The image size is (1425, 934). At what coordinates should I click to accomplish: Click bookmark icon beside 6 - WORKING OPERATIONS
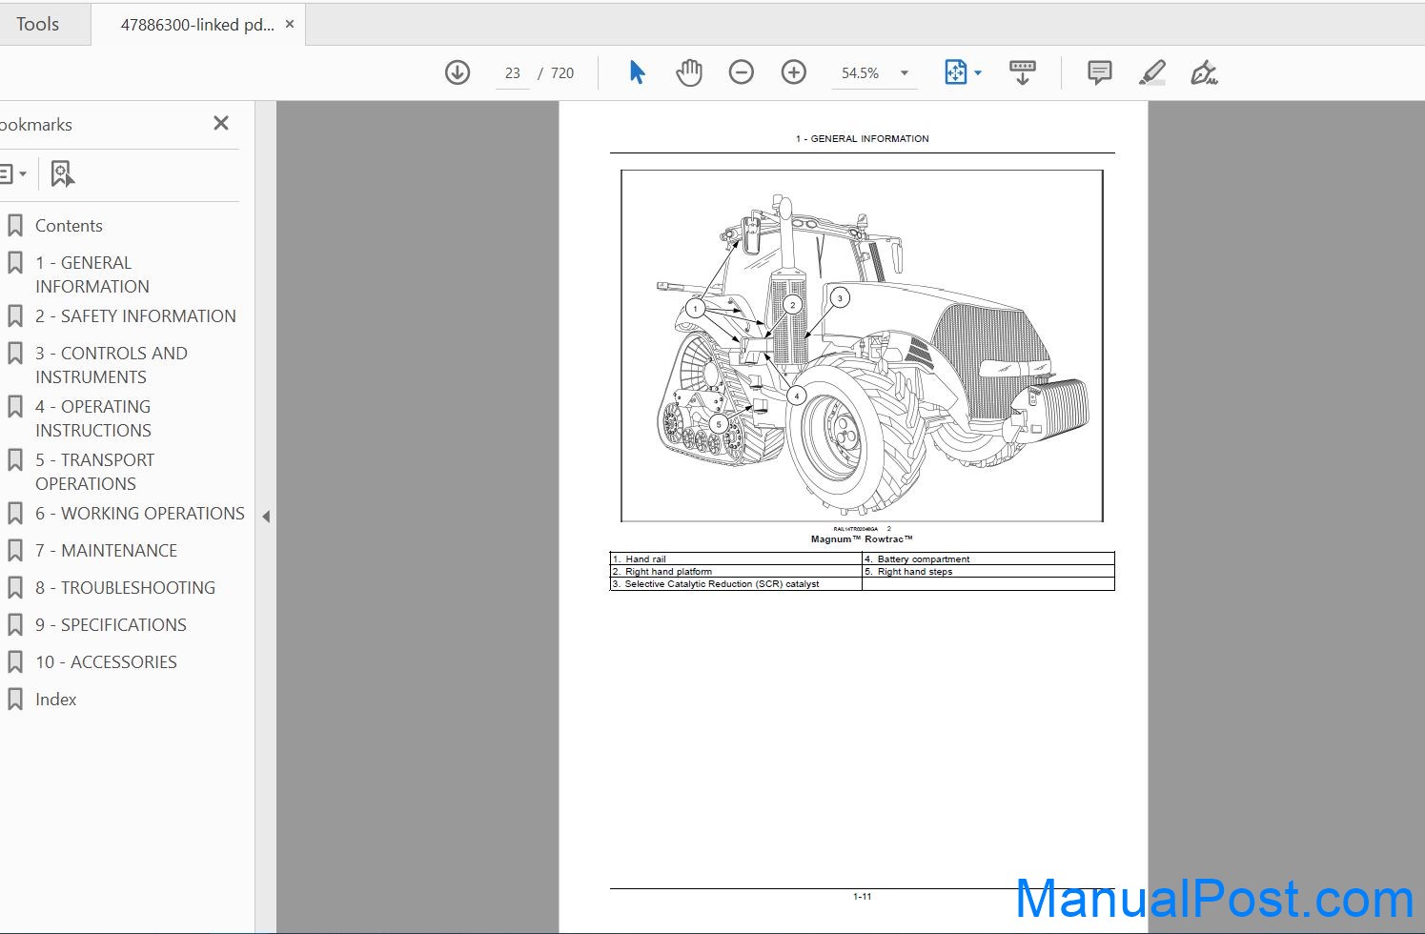(x=15, y=514)
